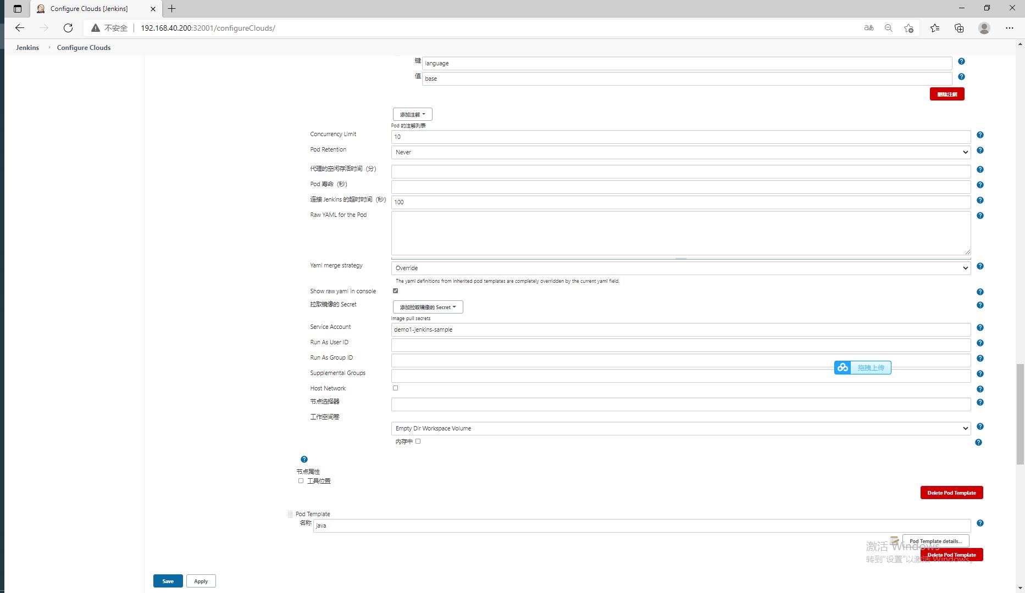Click page vertical scrollbar thumb

[1020, 414]
